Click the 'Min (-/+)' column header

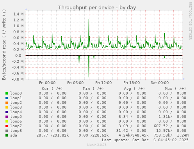pyautogui.click(x=93, y=89)
